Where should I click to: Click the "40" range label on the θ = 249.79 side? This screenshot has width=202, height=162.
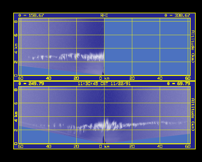(x=49, y=146)
